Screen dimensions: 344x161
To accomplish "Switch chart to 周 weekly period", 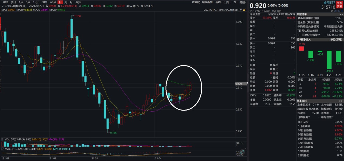I will (66, 2).
